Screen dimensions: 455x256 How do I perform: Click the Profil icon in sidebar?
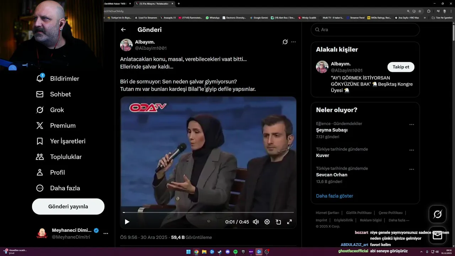tap(40, 172)
